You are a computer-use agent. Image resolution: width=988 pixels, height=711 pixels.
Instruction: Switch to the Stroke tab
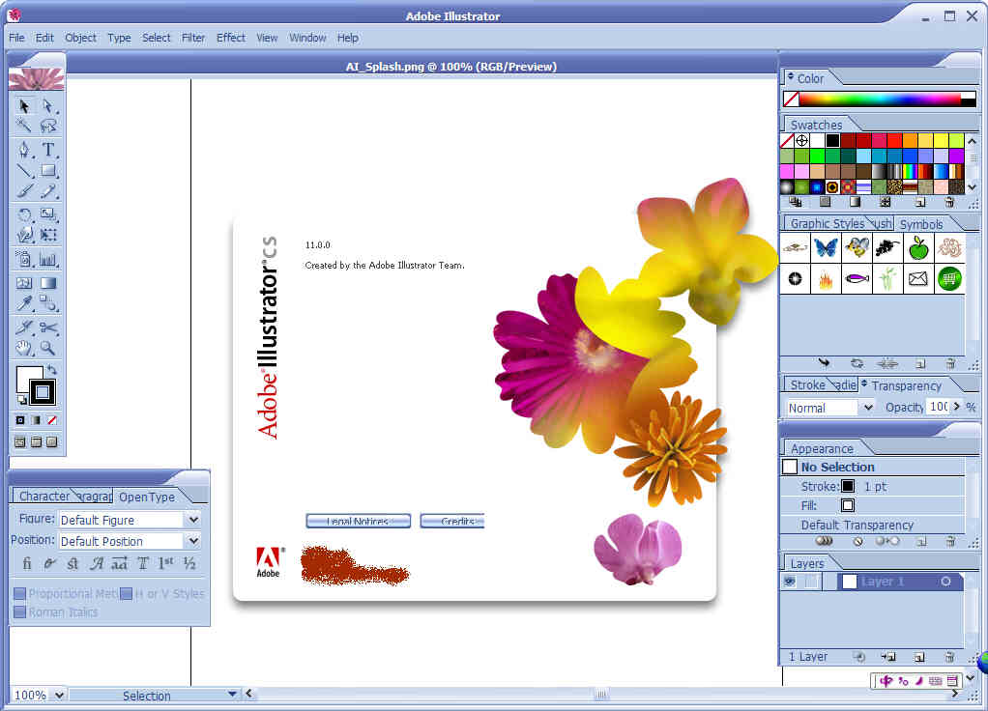(x=807, y=384)
